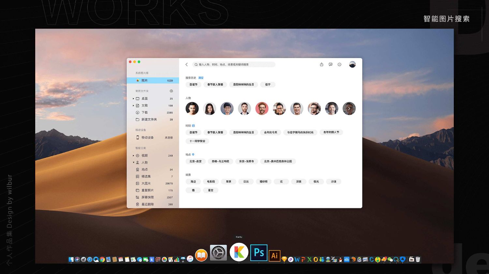The width and height of the screenshot is (489, 274).
Task: Select 最近删除 in the sidebar
Action: coord(147,204)
